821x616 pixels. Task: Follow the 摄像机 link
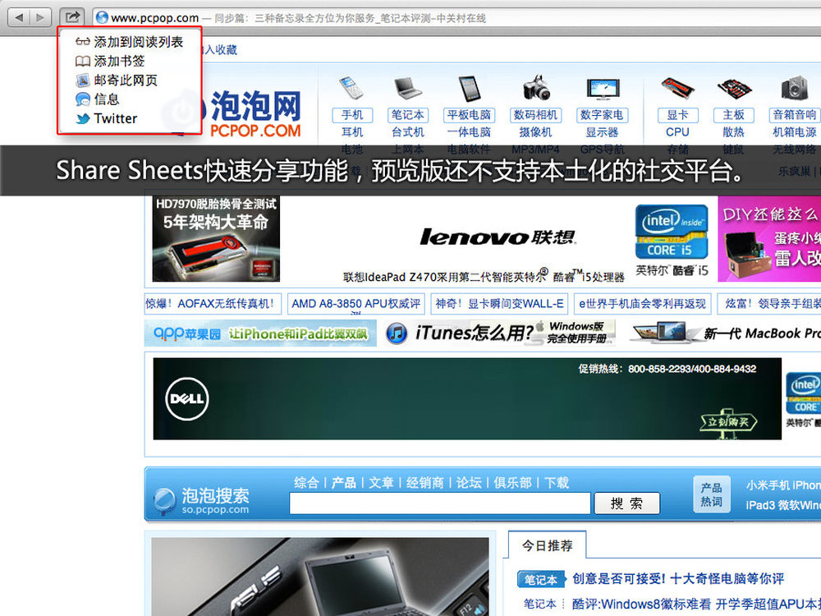click(535, 132)
